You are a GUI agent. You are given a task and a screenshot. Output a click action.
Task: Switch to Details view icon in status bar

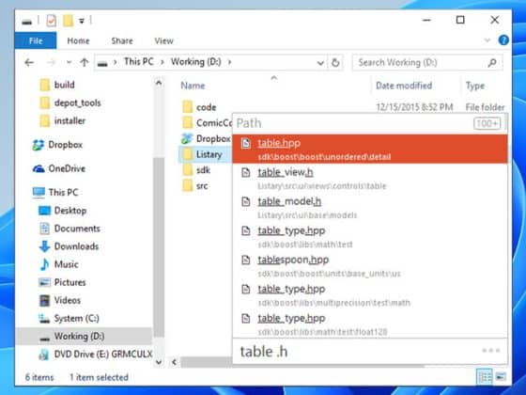pos(485,377)
